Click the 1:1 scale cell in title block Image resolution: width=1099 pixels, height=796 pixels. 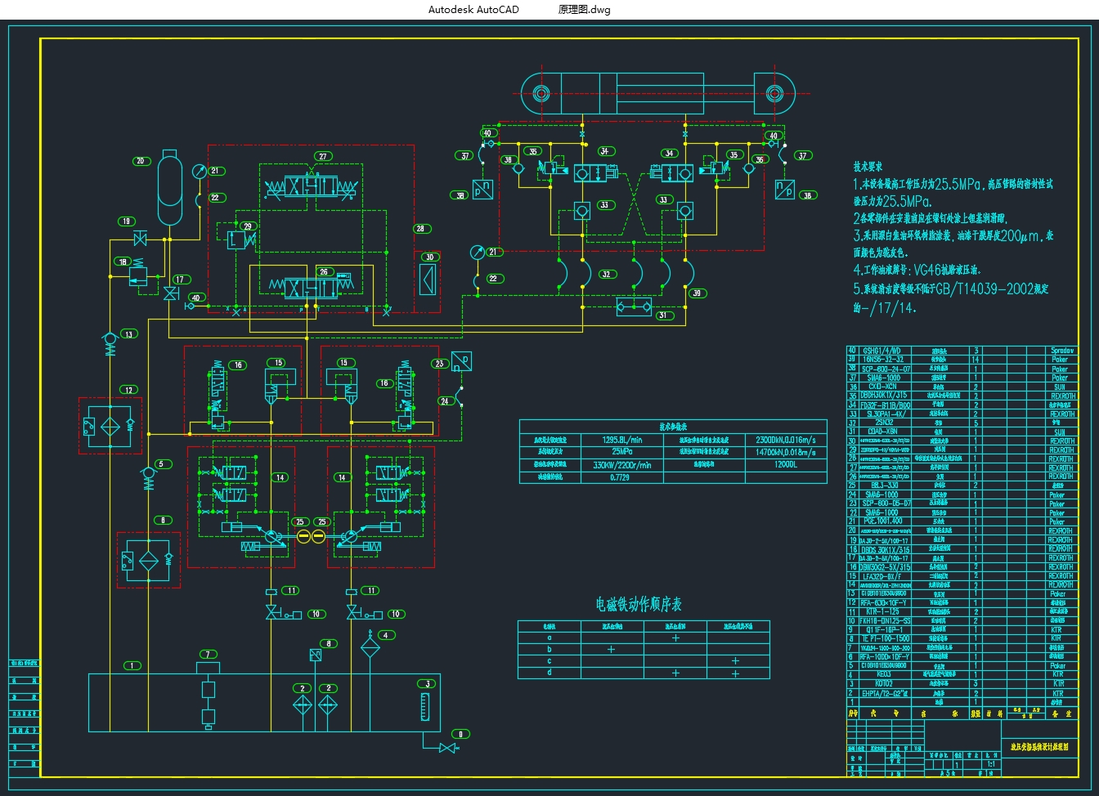pyautogui.click(x=991, y=764)
